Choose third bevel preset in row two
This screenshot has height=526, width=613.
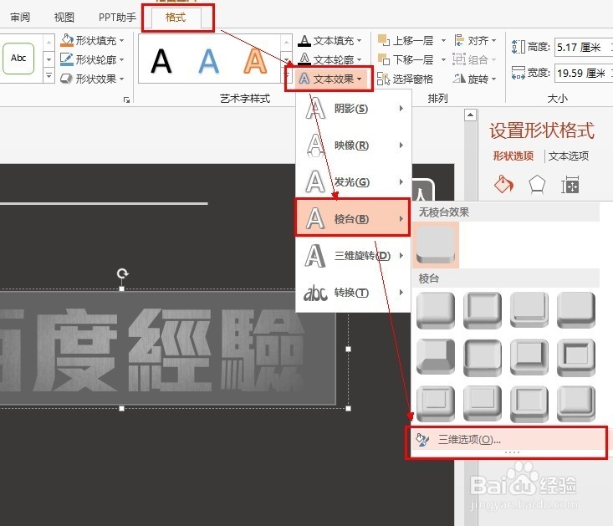coord(529,357)
